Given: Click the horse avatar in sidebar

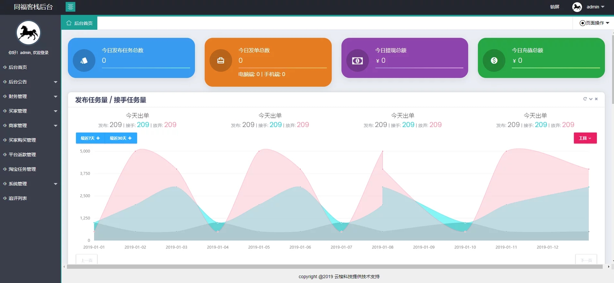Looking at the screenshot, I should click(28, 33).
